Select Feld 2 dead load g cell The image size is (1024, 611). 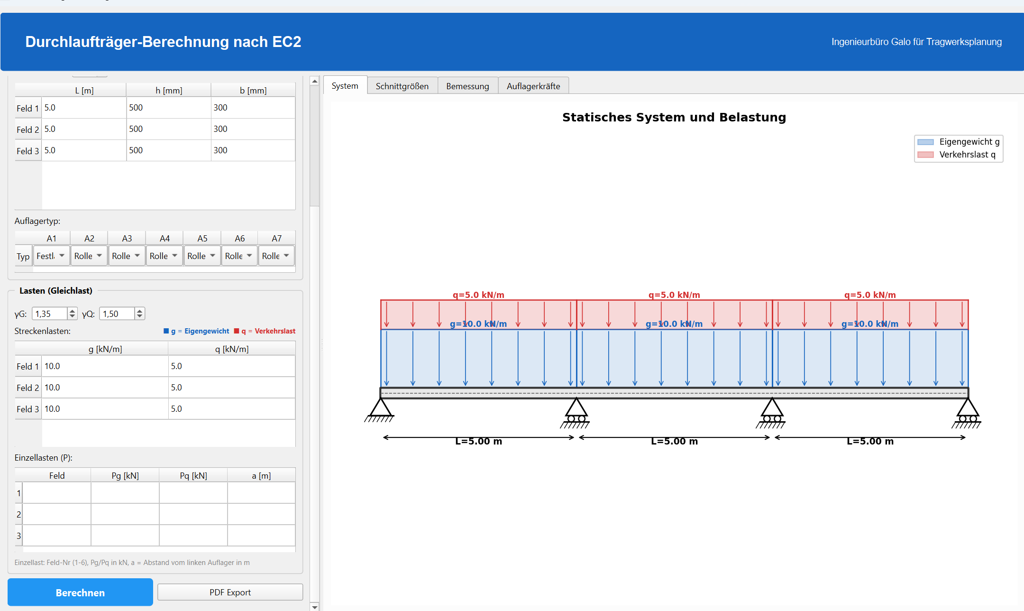[105, 388]
